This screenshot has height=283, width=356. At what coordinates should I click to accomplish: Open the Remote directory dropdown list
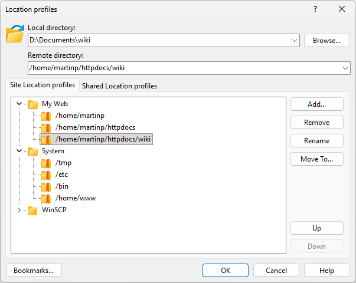345,68
